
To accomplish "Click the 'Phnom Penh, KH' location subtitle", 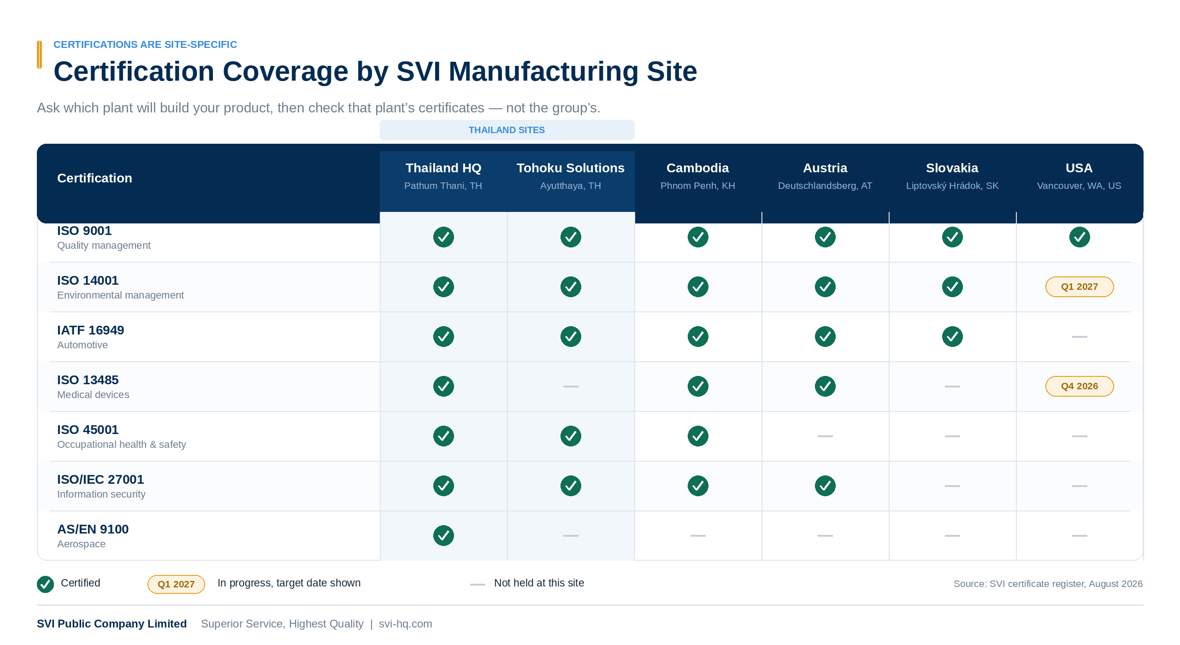I will click(698, 186).
